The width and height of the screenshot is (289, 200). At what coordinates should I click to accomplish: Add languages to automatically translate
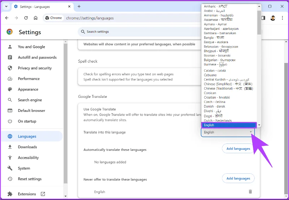[x=238, y=149]
